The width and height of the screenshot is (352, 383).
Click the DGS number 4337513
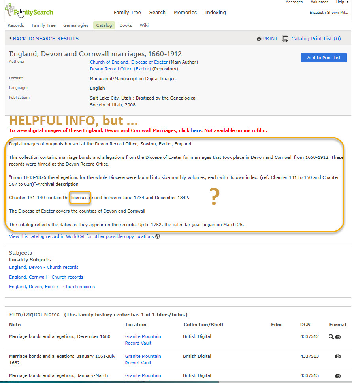[x=309, y=356]
